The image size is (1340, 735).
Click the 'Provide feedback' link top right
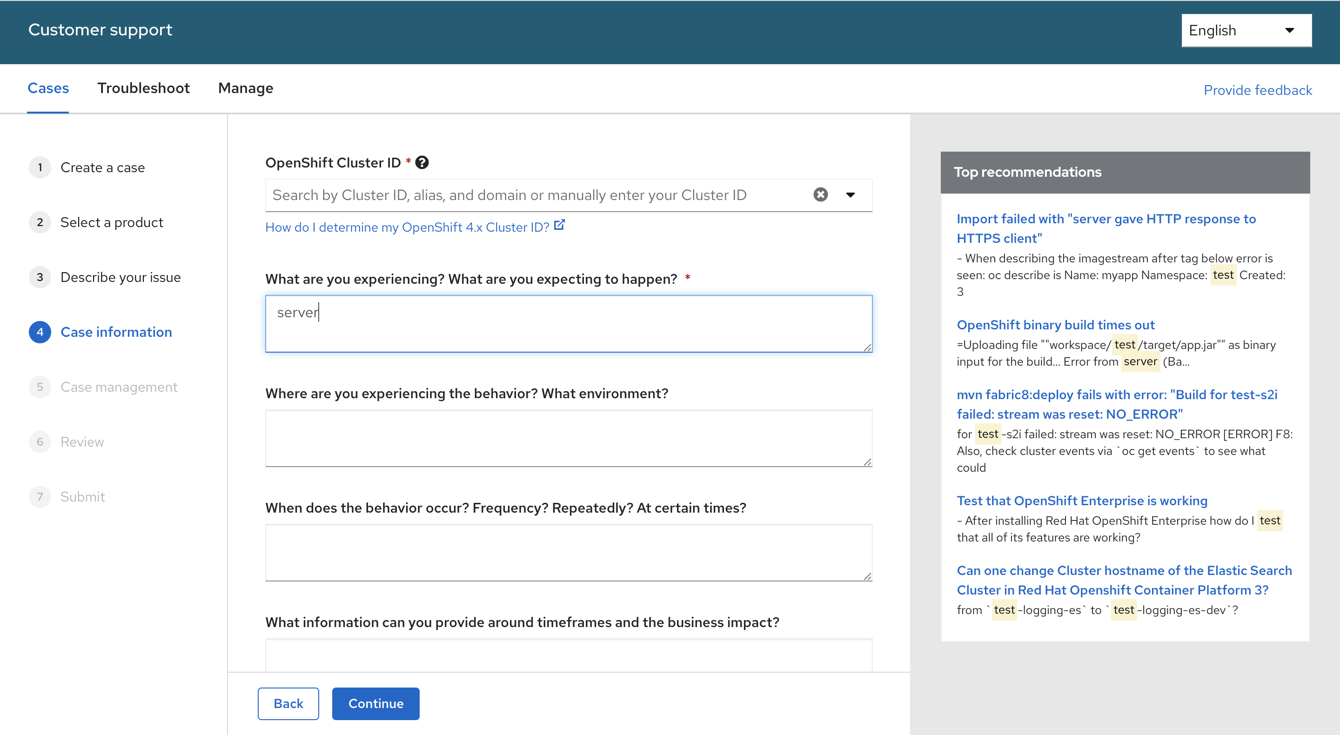click(1259, 89)
